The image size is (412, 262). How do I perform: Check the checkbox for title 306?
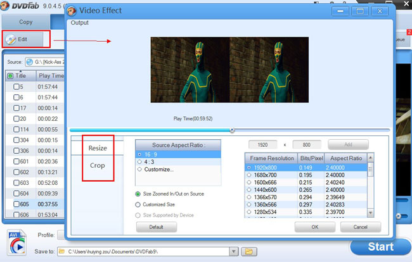point(16,151)
